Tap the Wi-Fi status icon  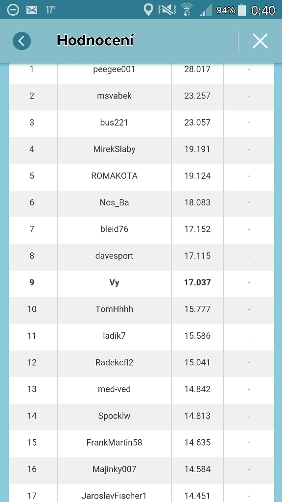point(187,10)
